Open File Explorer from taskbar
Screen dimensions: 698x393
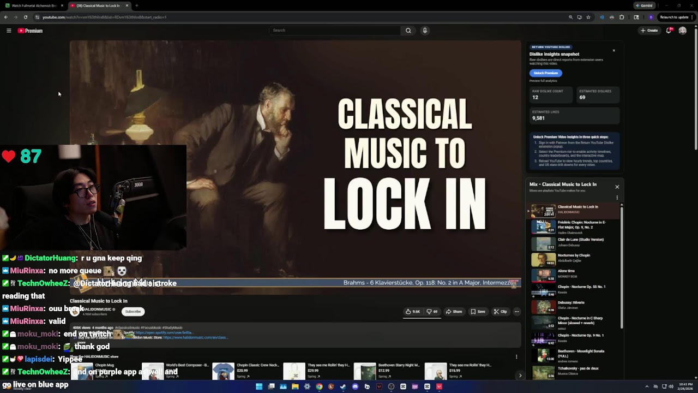tap(295, 386)
